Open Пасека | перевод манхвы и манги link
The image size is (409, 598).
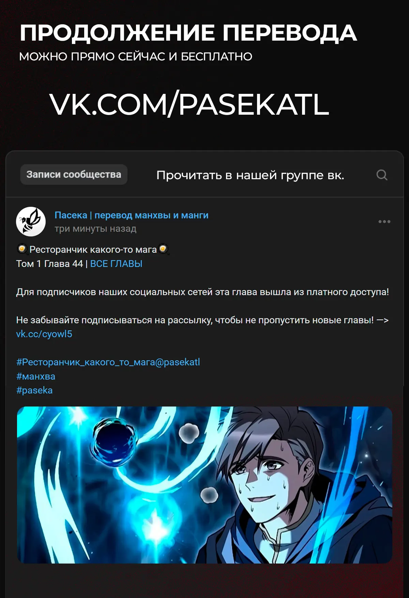click(132, 215)
